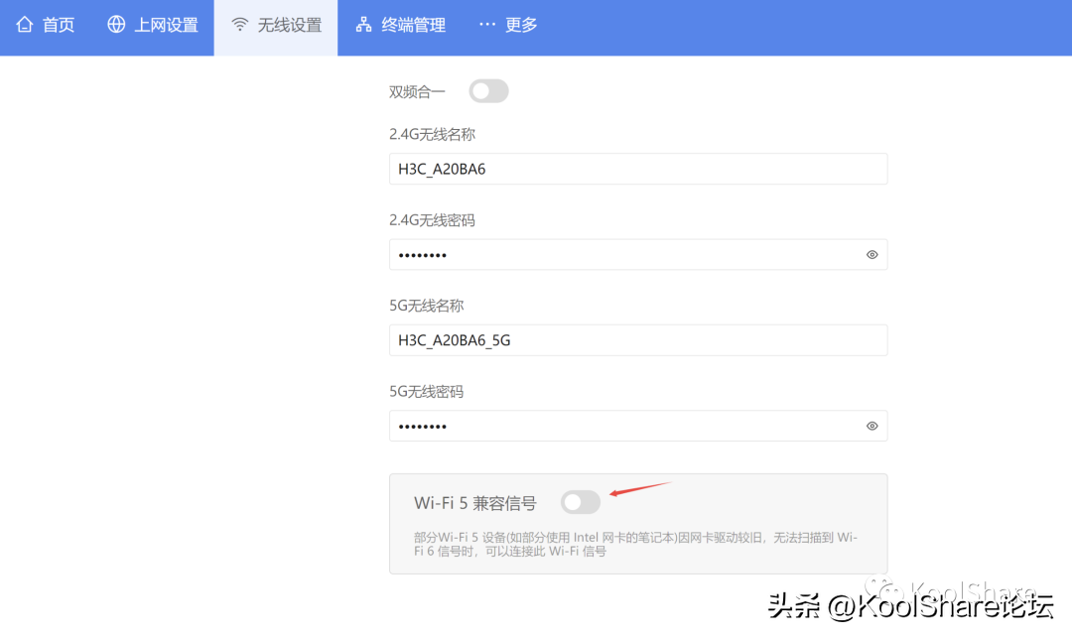Focus the 5G无线名称 field H3C_A20BA6_5G
This screenshot has width=1072, height=638.
click(638, 340)
